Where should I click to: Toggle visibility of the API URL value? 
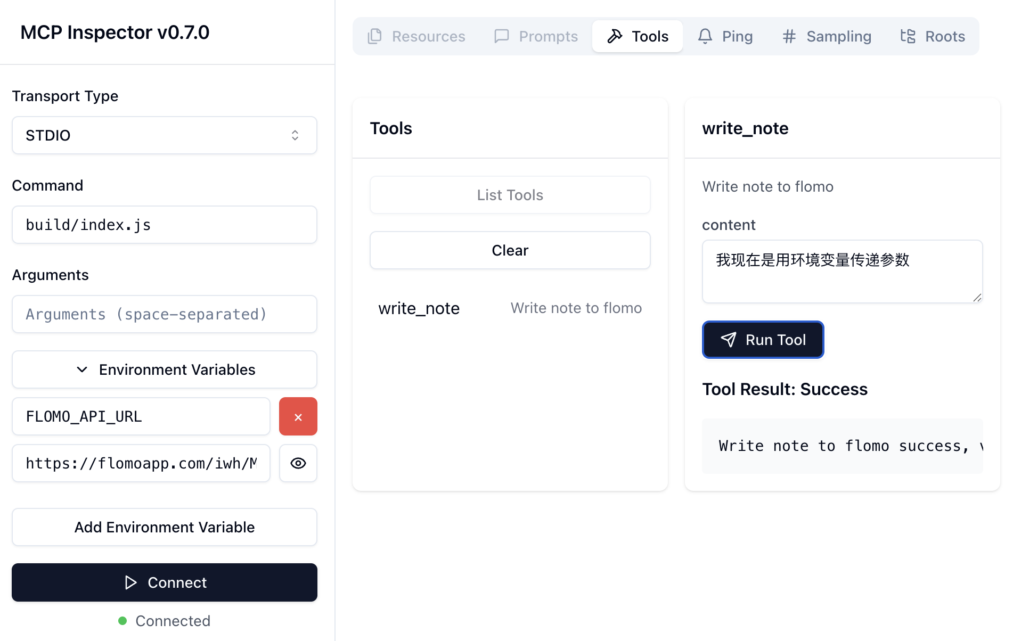click(298, 464)
